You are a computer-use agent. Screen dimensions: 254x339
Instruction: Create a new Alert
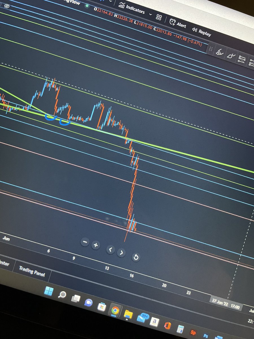coord(178,24)
